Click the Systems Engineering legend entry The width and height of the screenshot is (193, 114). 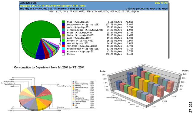click(x=83, y=84)
